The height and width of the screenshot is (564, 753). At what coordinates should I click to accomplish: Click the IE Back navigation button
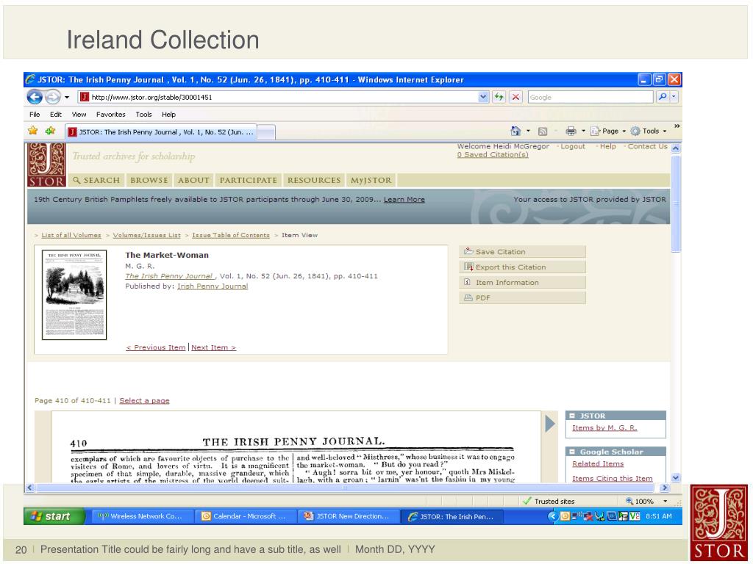(35, 98)
